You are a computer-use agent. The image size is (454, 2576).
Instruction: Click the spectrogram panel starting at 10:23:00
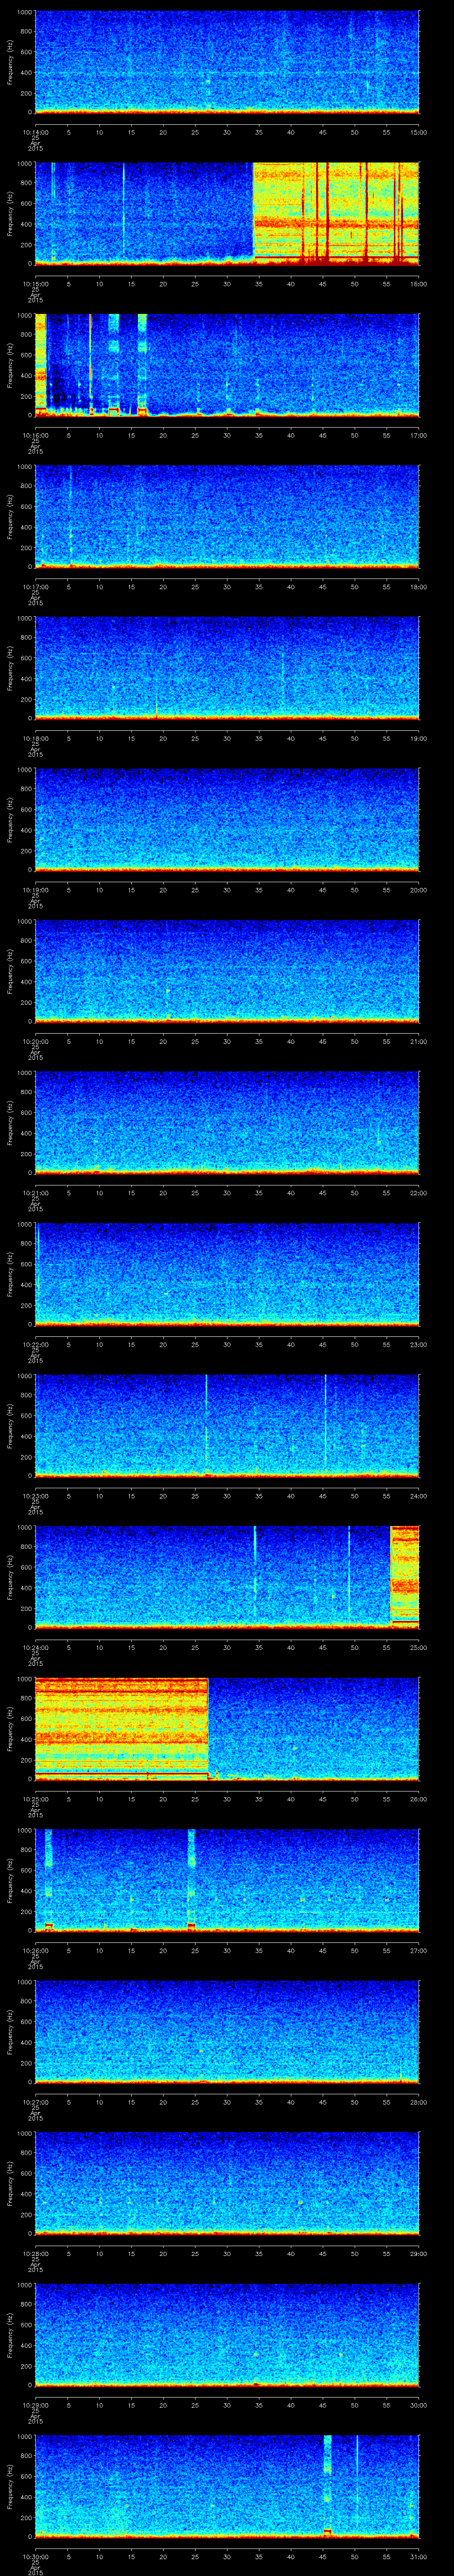[x=227, y=1426]
